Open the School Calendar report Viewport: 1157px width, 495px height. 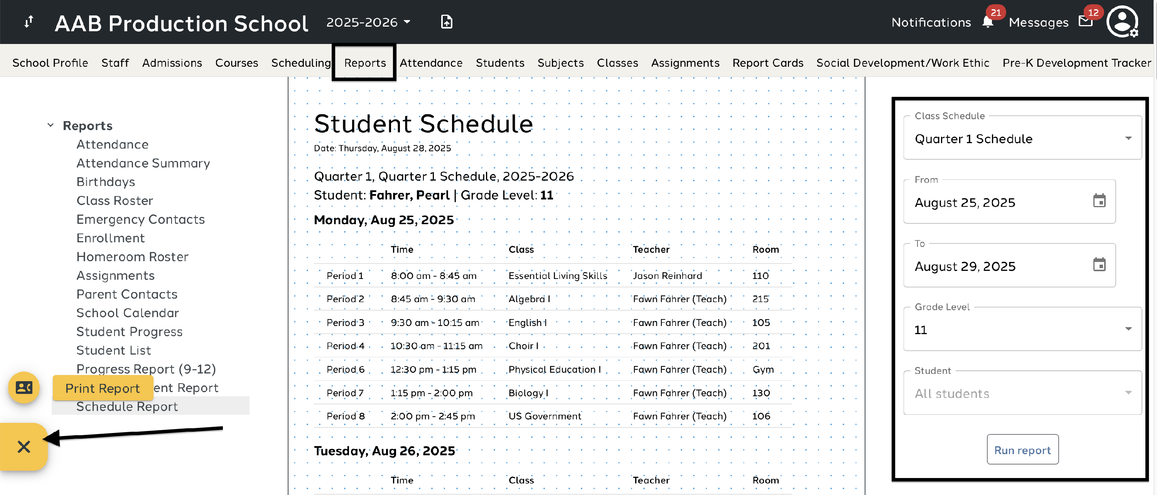[127, 313]
